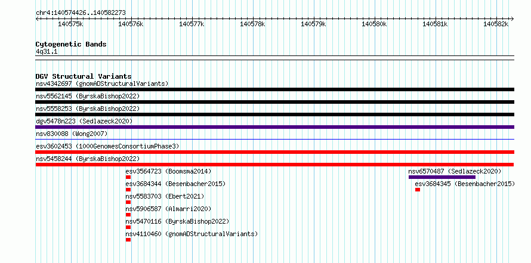531x263 pixels.
Task: Click the 140580k ruler position
Action: (374, 24)
